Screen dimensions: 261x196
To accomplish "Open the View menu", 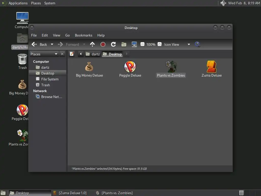I will pos(57,35).
